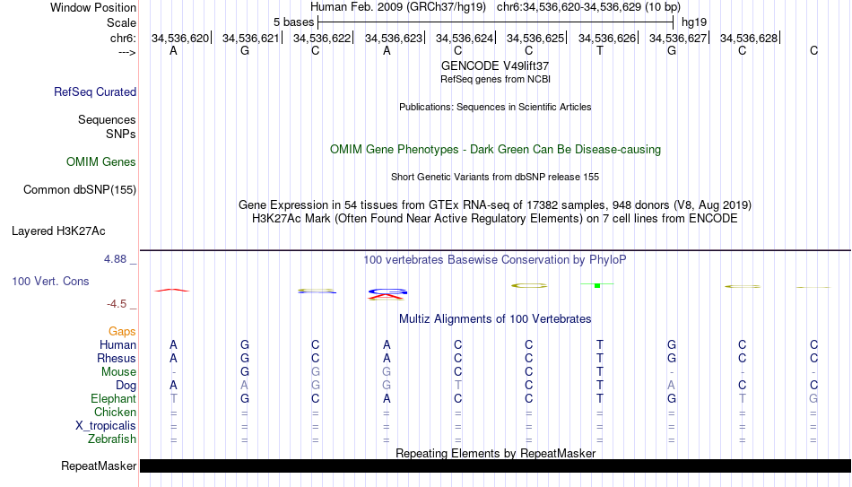The width and height of the screenshot is (852, 487).
Task: Click the Layered H3K27Ac track label
Action: (x=58, y=231)
